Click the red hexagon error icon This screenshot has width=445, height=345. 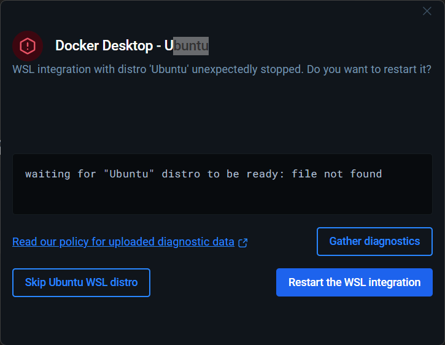(28, 45)
